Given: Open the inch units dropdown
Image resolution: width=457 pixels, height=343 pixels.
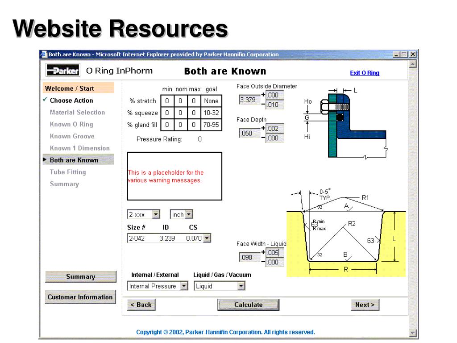Looking at the screenshot, I should point(189,214).
